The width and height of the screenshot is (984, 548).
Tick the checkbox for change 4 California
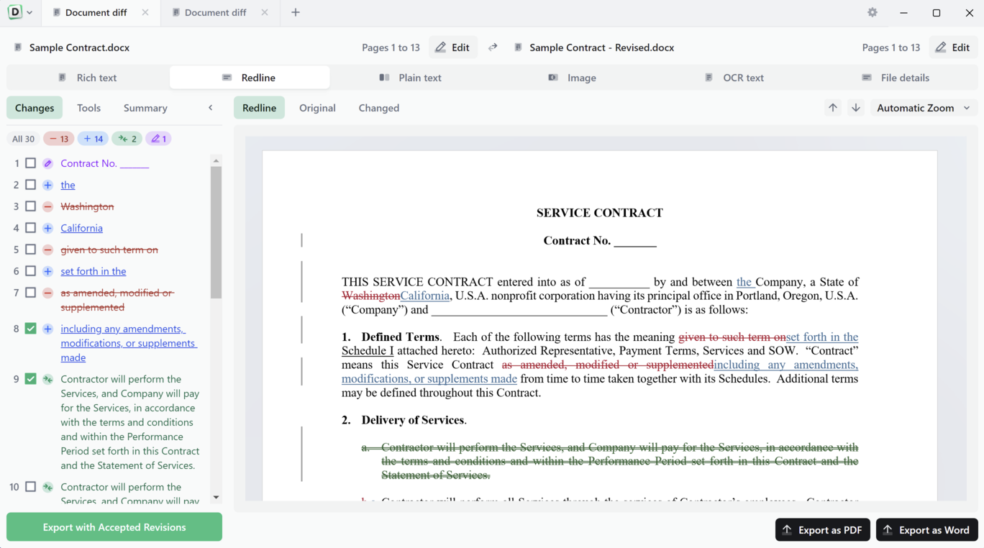click(30, 228)
